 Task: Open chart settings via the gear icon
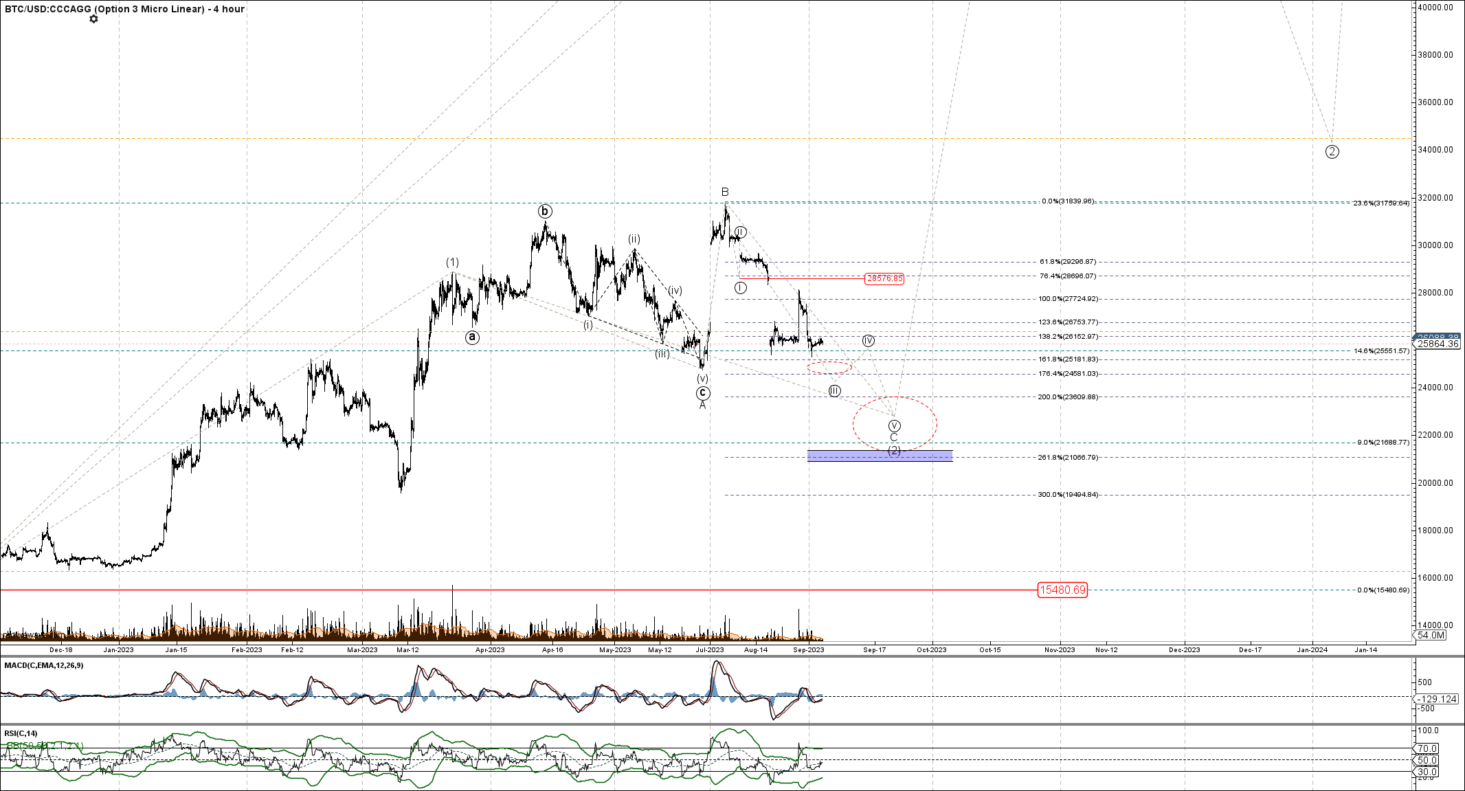click(94, 19)
